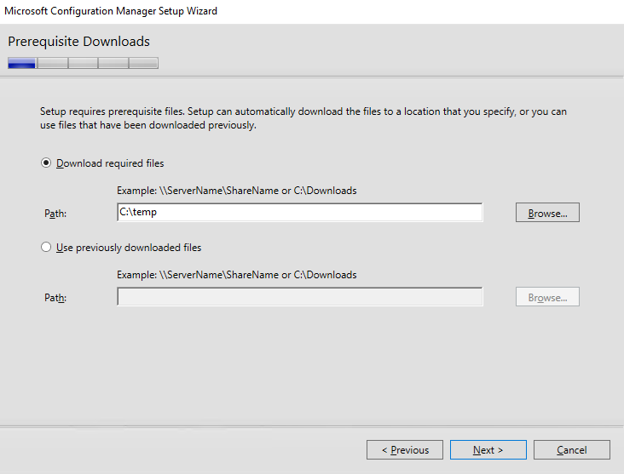Image resolution: width=624 pixels, height=474 pixels.
Task: Proceed by clicking the Next button
Action: point(488,450)
